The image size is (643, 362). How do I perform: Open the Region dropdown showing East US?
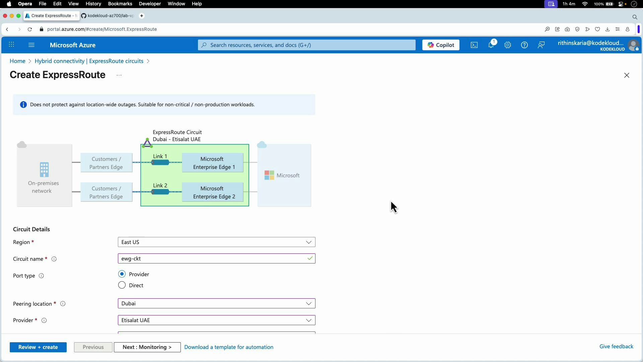pos(216,242)
